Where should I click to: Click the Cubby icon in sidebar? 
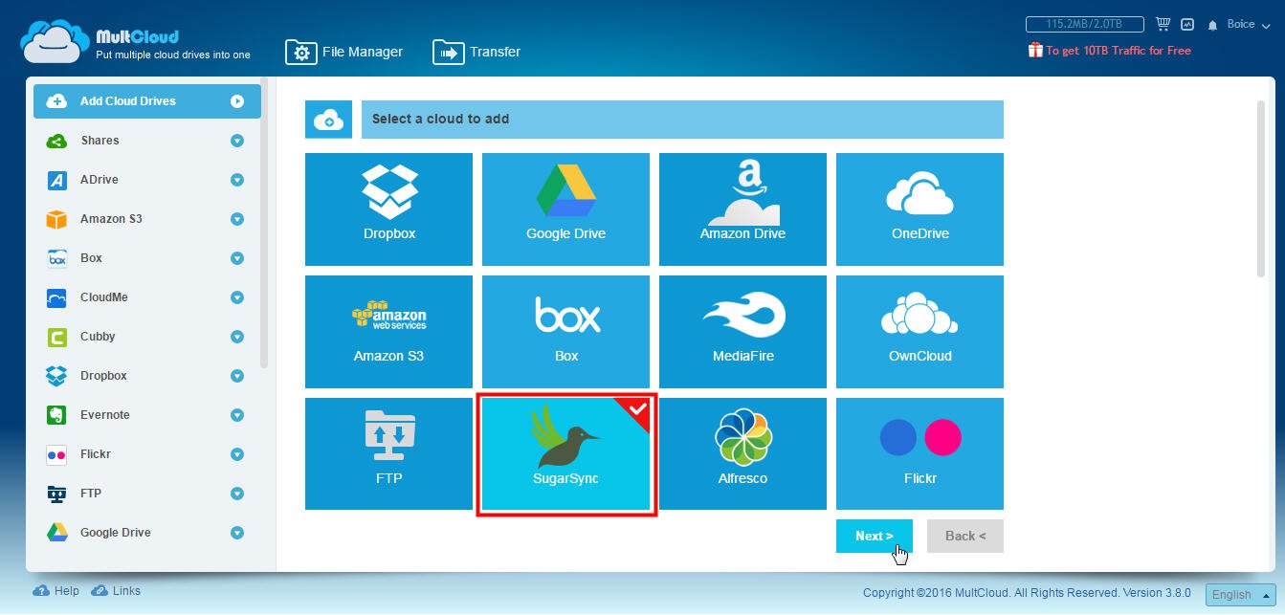point(56,337)
